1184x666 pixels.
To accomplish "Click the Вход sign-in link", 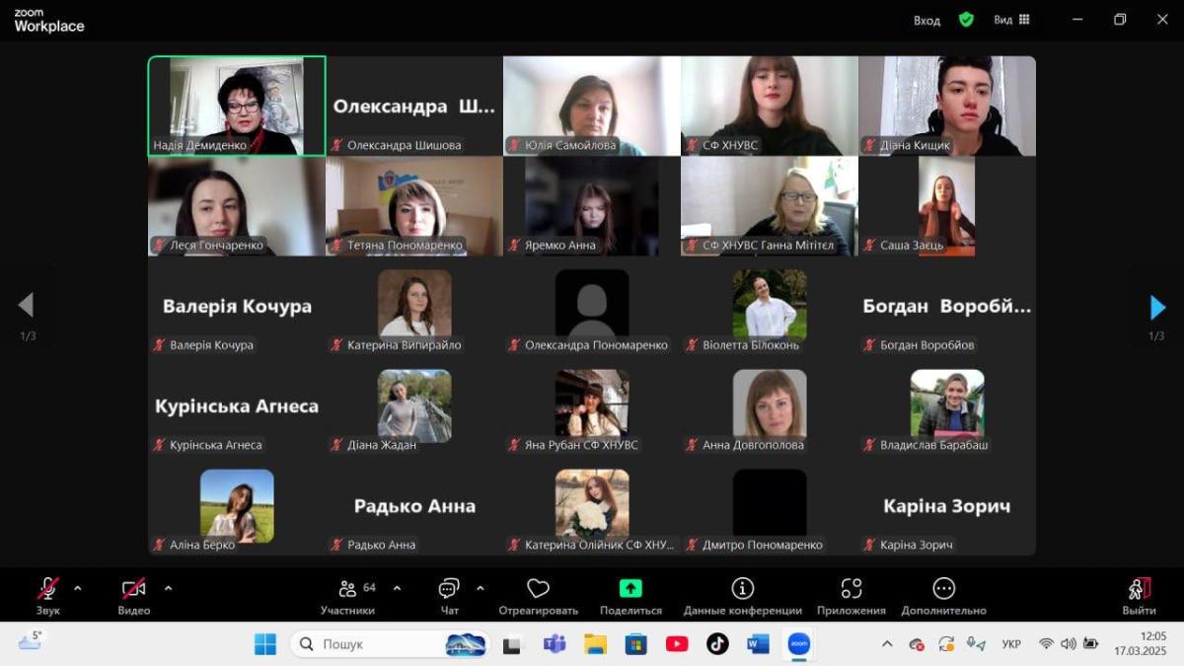I will [926, 21].
